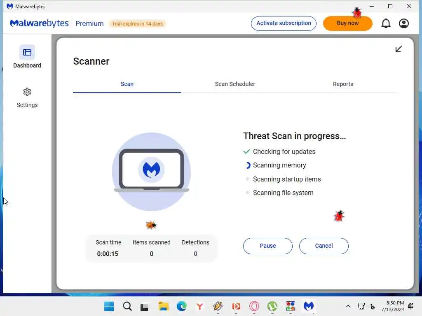
Task: Open File Explorer from the taskbar
Action: (163, 306)
